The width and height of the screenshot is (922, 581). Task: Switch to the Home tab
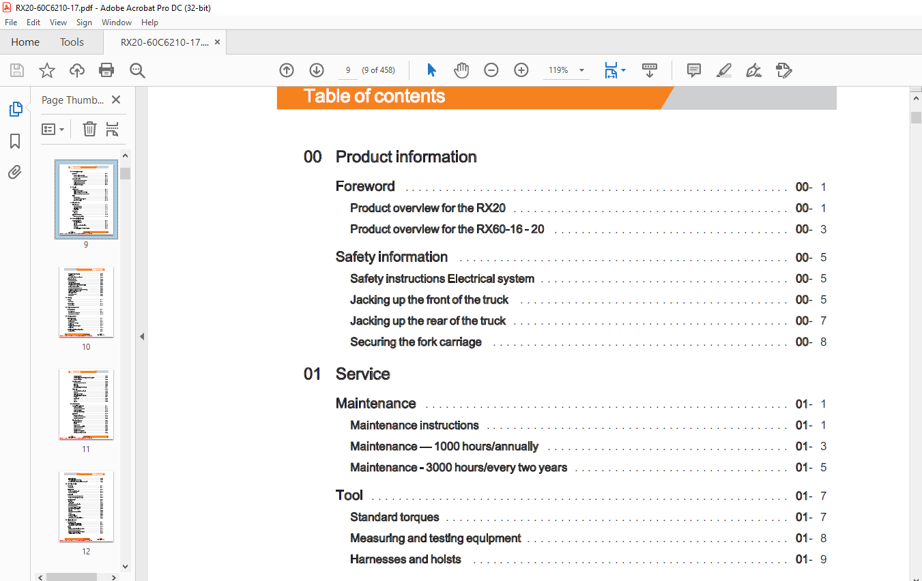point(25,42)
